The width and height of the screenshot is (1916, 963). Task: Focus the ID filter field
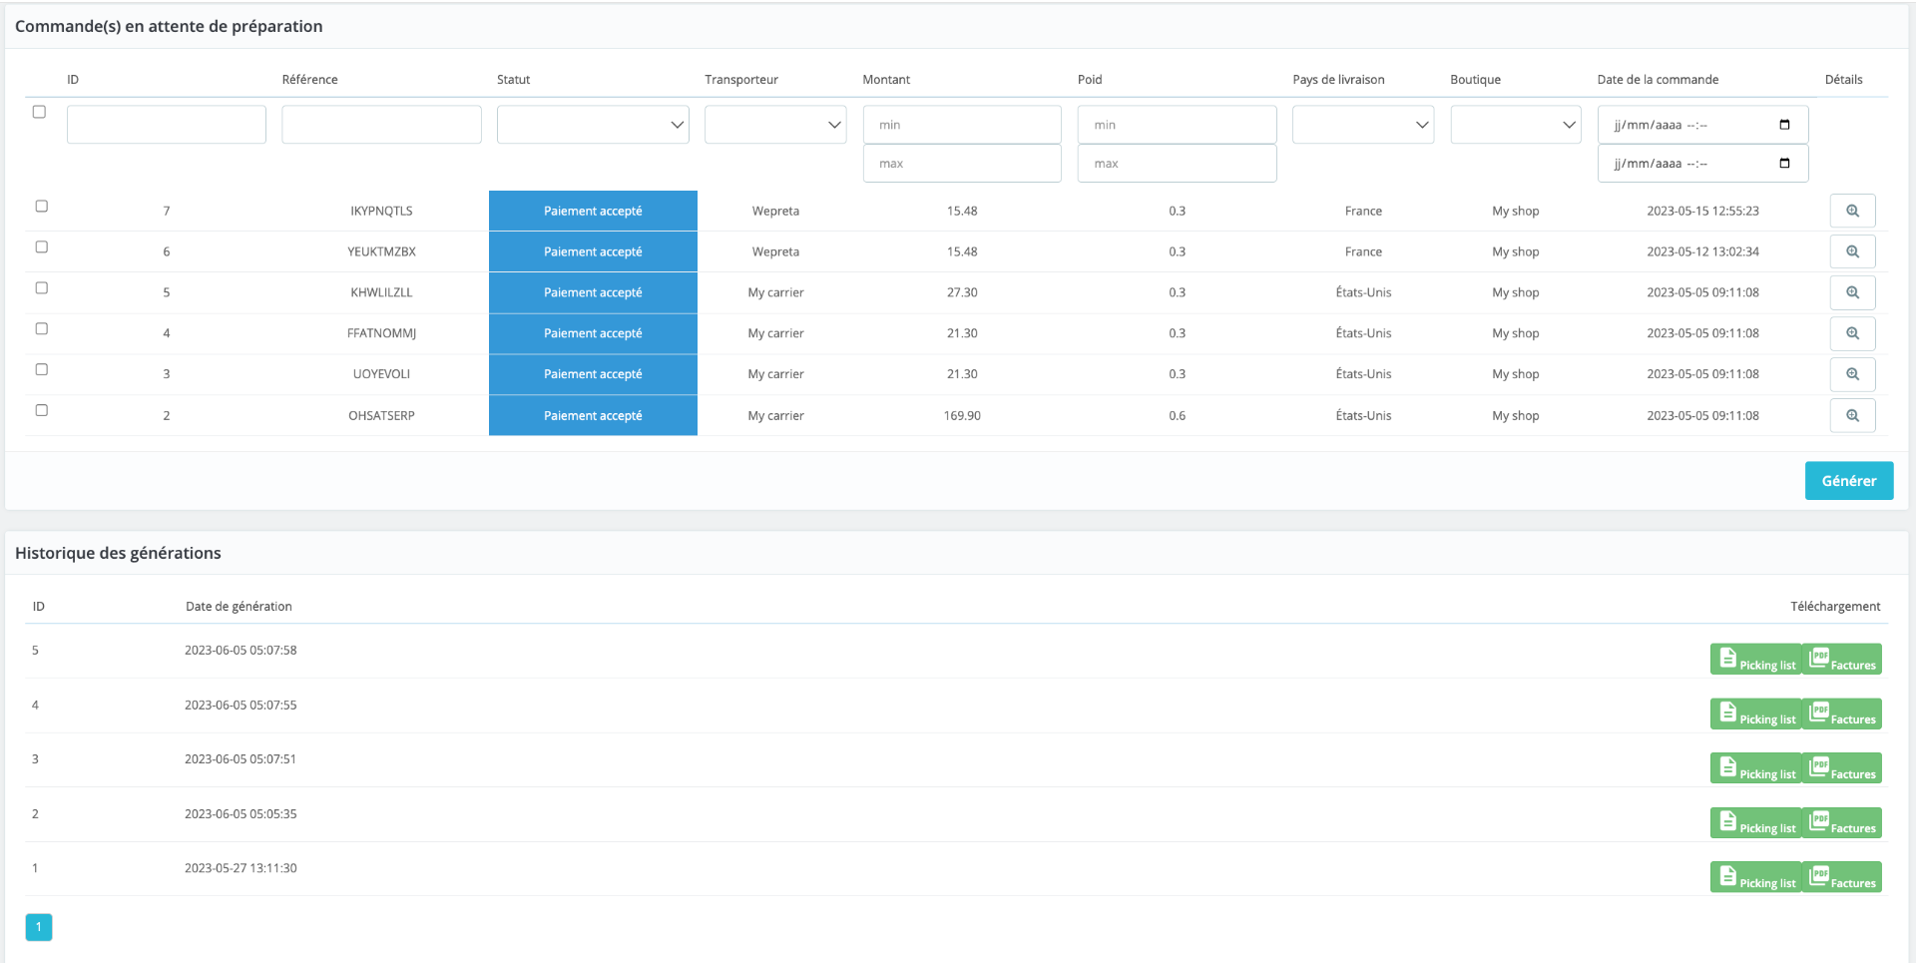coord(167,125)
